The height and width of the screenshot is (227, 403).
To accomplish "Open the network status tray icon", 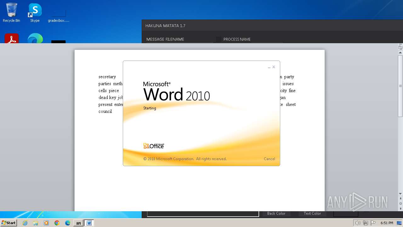I will 365,223.
